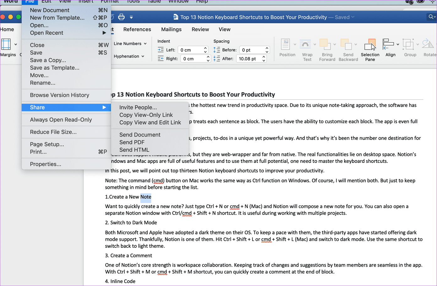The width and height of the screenshot is (437, 286).
Task: Choose Save as Template... menu item
Action: coord(66,68)
